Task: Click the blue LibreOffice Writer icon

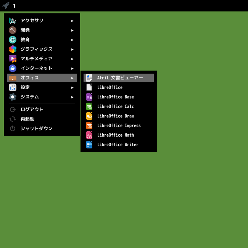Action: 89,145
